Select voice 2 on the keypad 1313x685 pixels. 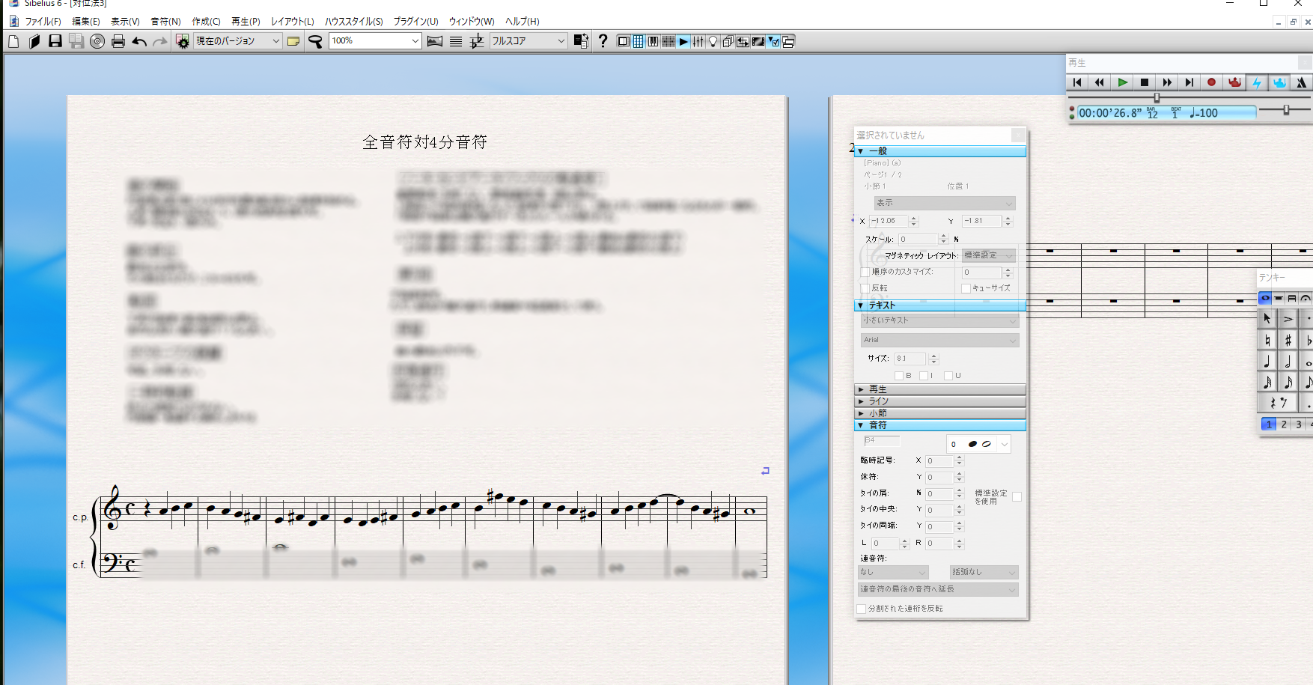click(x=1284, y=424)
